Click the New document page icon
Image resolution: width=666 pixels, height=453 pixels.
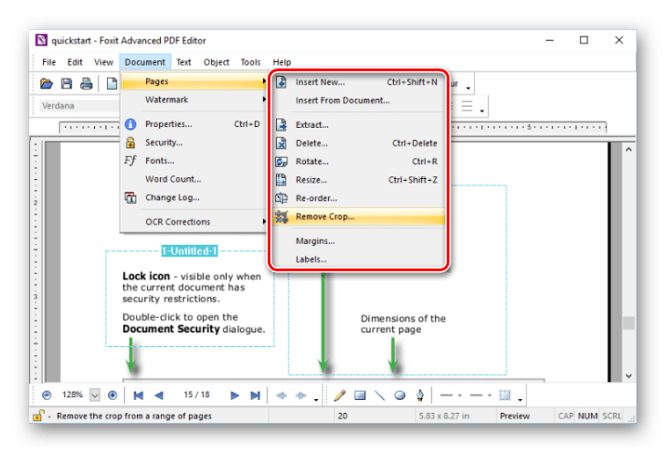tap(111, 84)
